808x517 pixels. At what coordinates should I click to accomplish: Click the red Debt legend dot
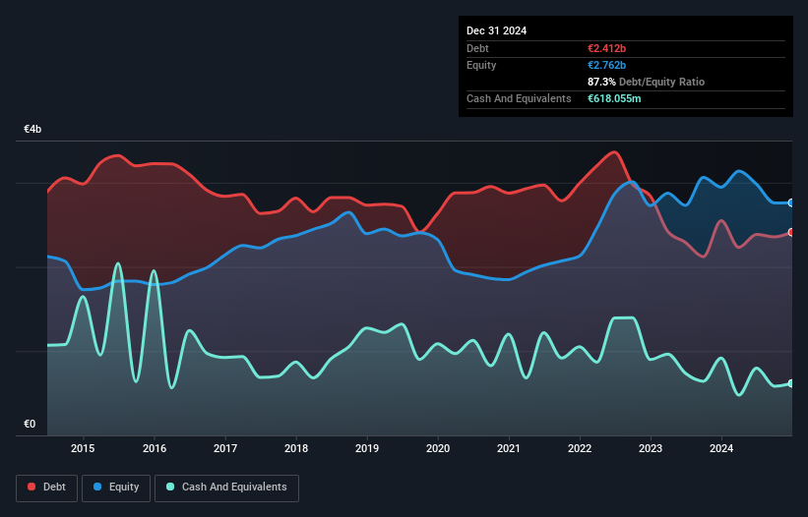click(31, 487)
